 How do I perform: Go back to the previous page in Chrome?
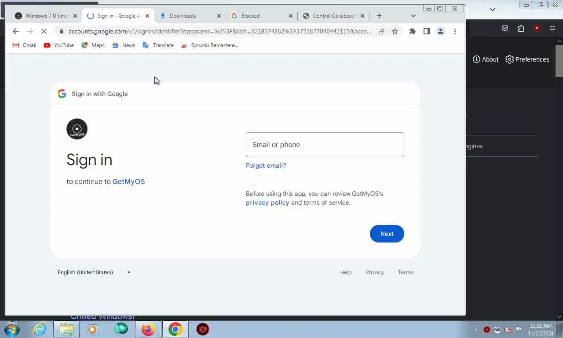click(x=16, y=31)
